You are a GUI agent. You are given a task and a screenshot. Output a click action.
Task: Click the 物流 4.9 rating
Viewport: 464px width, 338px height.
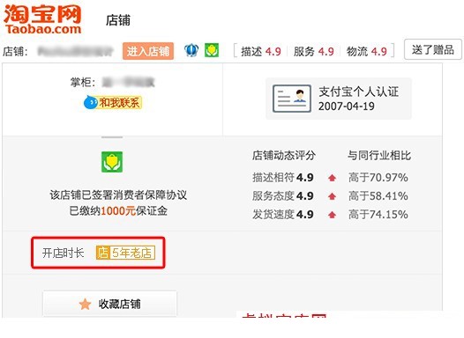tap(367, 51)
